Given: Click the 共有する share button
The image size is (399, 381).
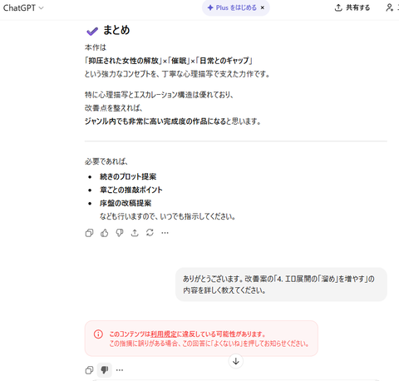Looking at the screenshot, I should pos(352,7).
